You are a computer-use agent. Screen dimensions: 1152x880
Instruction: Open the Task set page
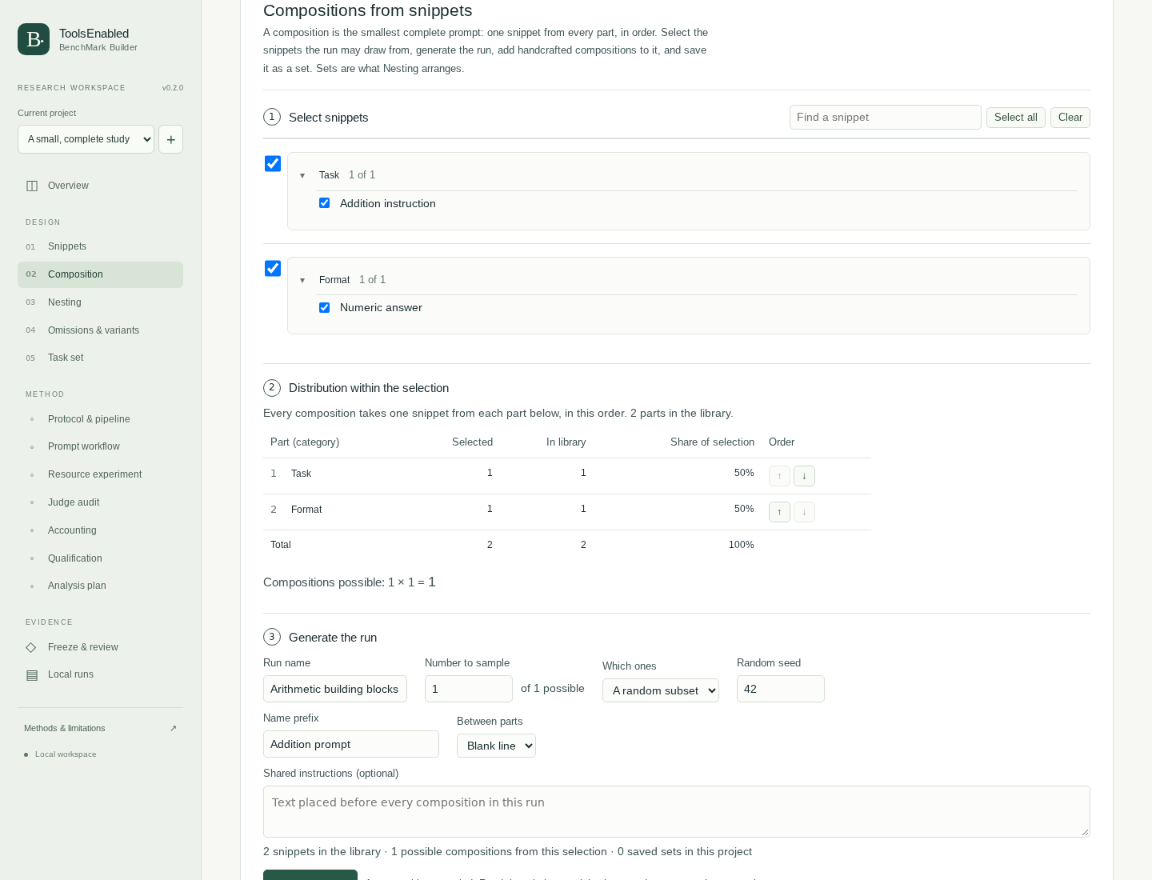[x=100, y=358]
